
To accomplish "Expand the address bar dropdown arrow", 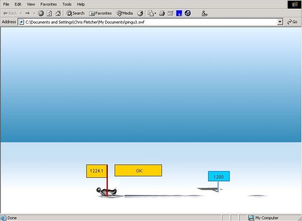I will (280, 22).
